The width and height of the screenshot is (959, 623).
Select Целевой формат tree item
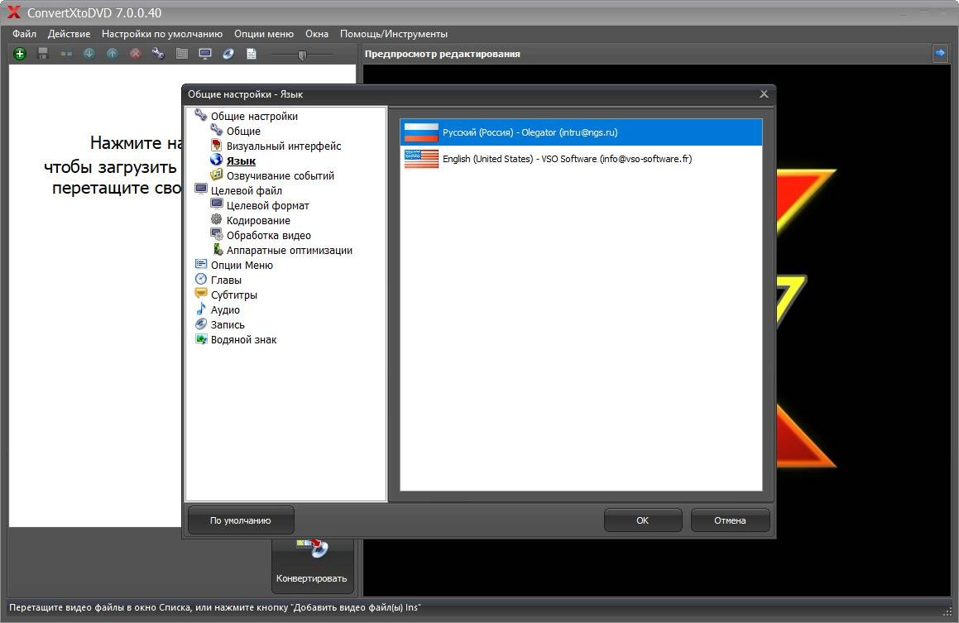coord(268,205)
